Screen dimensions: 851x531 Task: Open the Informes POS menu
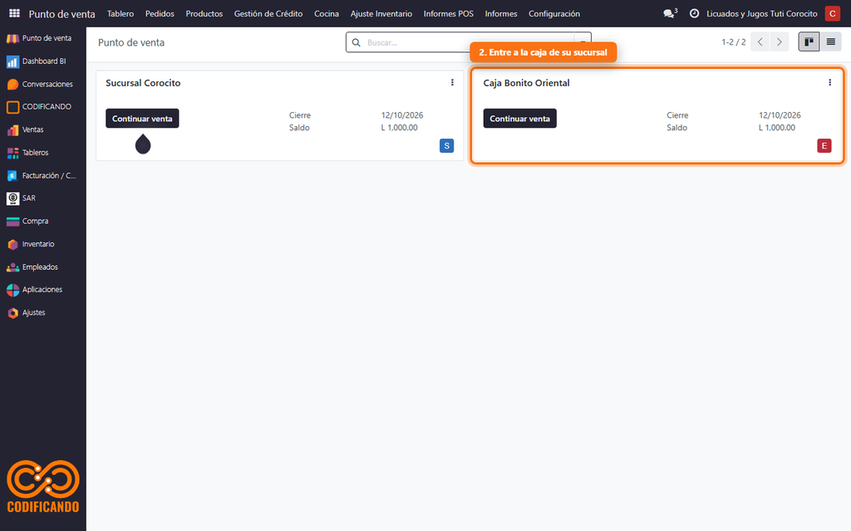tap(448, 13)
